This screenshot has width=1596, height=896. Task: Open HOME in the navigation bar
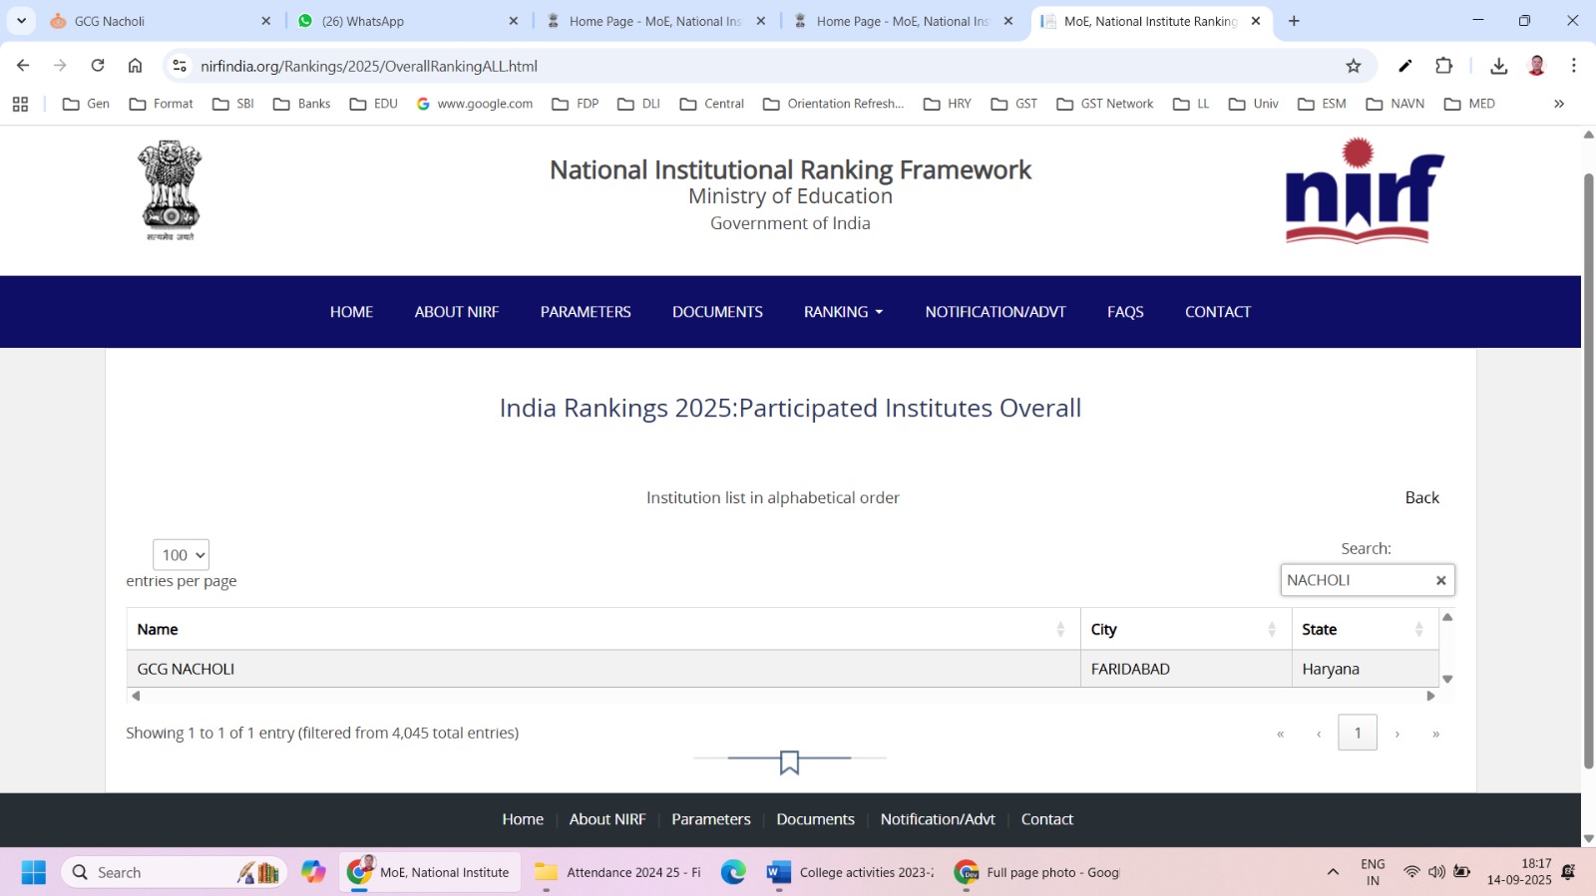pyautogui.click(x=351, y=312)
